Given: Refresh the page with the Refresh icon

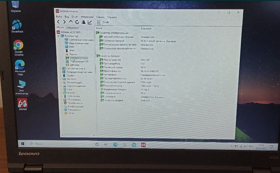Looking at the screenshot, I should click(77, 22).
